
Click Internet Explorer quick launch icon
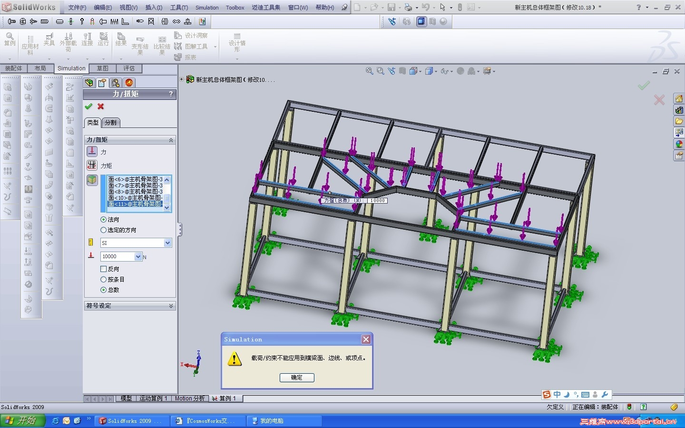click(x=56, y=421)
